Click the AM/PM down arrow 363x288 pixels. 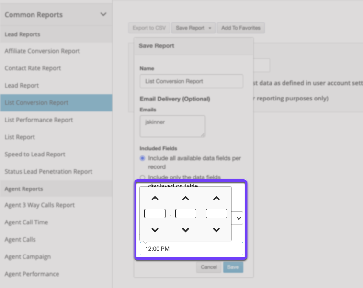(x=216, y=230)
